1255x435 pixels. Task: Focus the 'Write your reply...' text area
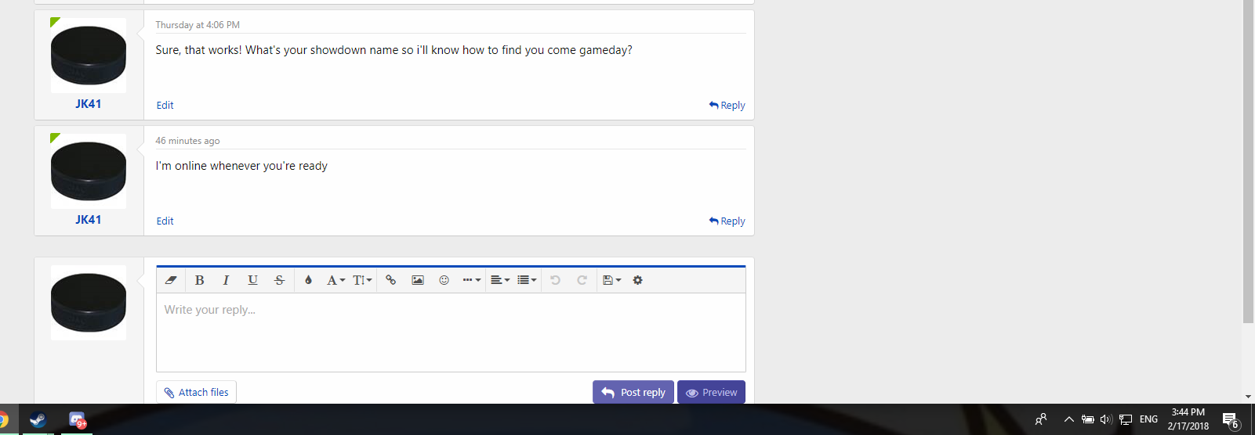click(451, 333)
